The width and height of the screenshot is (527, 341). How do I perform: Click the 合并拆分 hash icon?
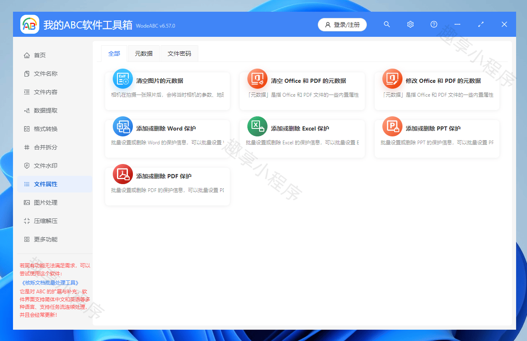27,147
